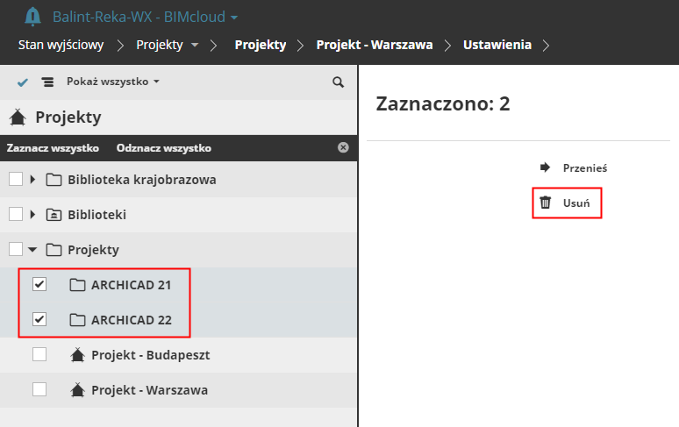The width and height of the screenshot is (679, 427).
Task: Click the trash can icon for Usuń
Action: click(546, 203)
